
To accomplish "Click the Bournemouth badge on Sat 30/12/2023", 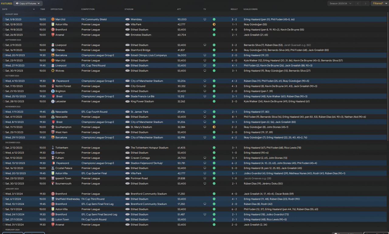I will (x=53, y=184).
